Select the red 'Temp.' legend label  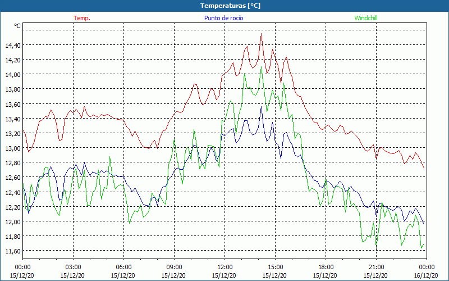[82, 18]
